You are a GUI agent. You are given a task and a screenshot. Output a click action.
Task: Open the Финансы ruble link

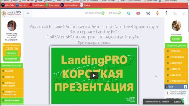pyautogui.click(x=115, y=13)
